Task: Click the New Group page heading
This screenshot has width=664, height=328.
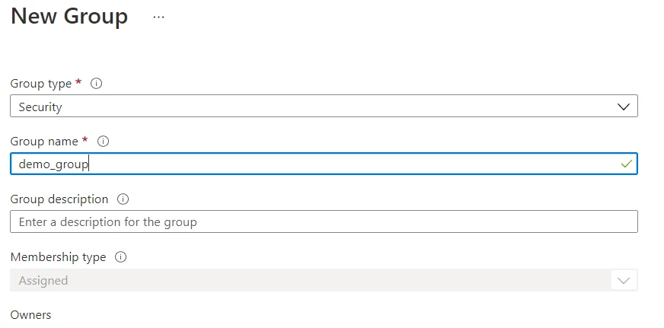Action: (69, 17)
